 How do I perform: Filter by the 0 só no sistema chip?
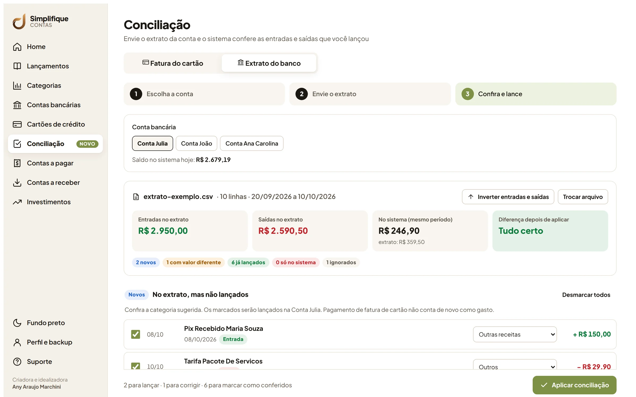[296, 262]
